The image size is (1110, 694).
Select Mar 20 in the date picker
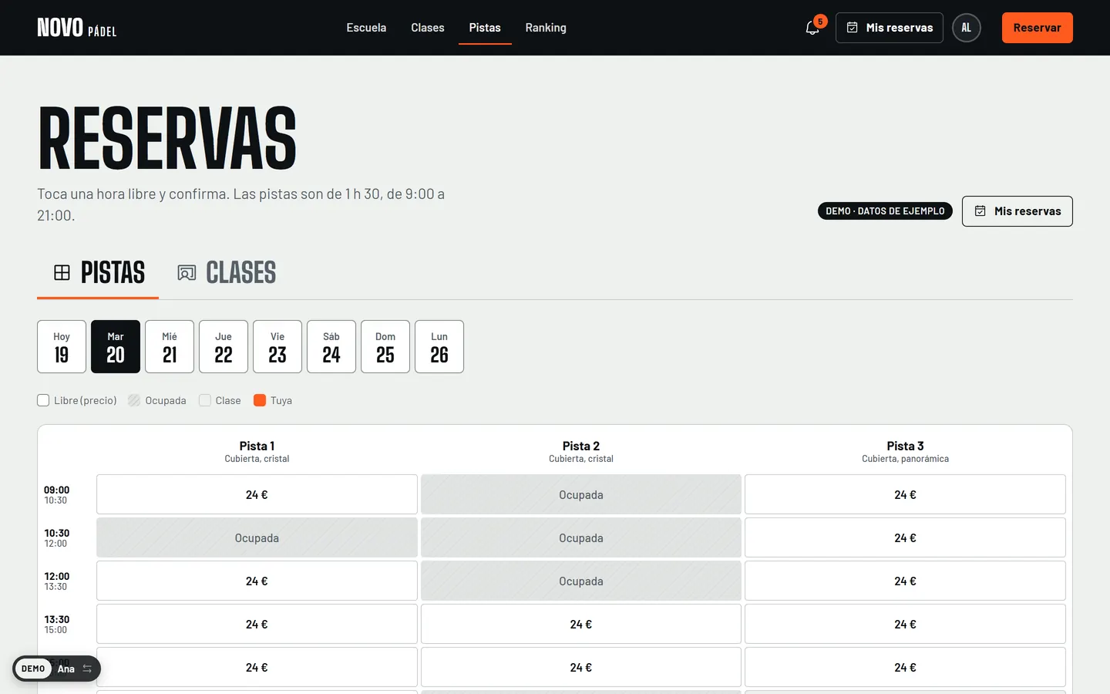tap(116, 347)
